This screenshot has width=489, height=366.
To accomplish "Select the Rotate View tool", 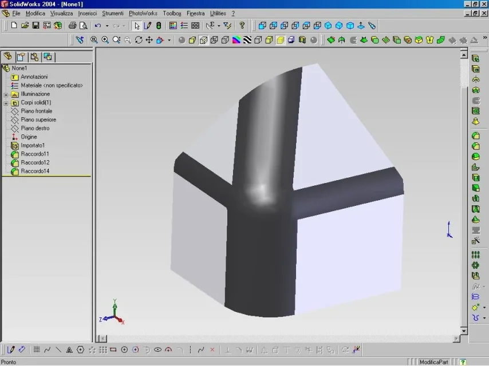I will coord(139,40).
